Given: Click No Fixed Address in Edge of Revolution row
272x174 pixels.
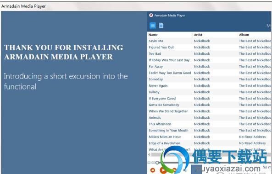Looking at the screenshot, I should [x=252, y=143].
